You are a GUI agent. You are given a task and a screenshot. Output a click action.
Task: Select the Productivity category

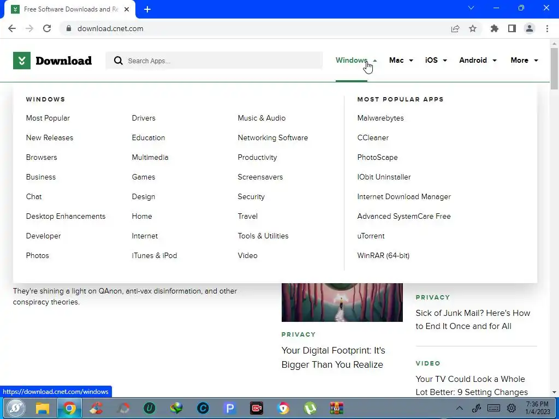pos(258,157)
